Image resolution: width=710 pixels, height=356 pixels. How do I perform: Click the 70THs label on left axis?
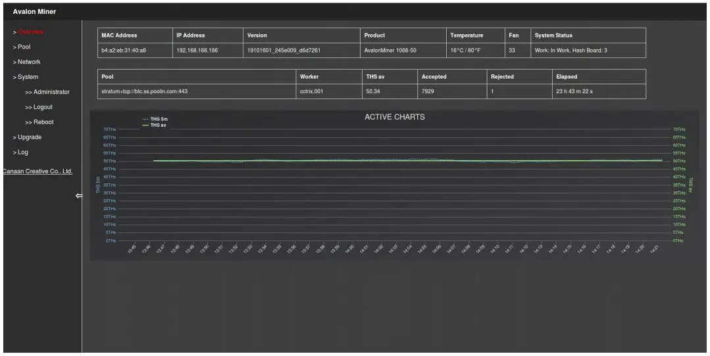(110, 129)
